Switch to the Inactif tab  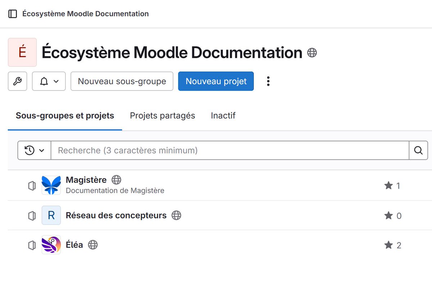[223, 116]
